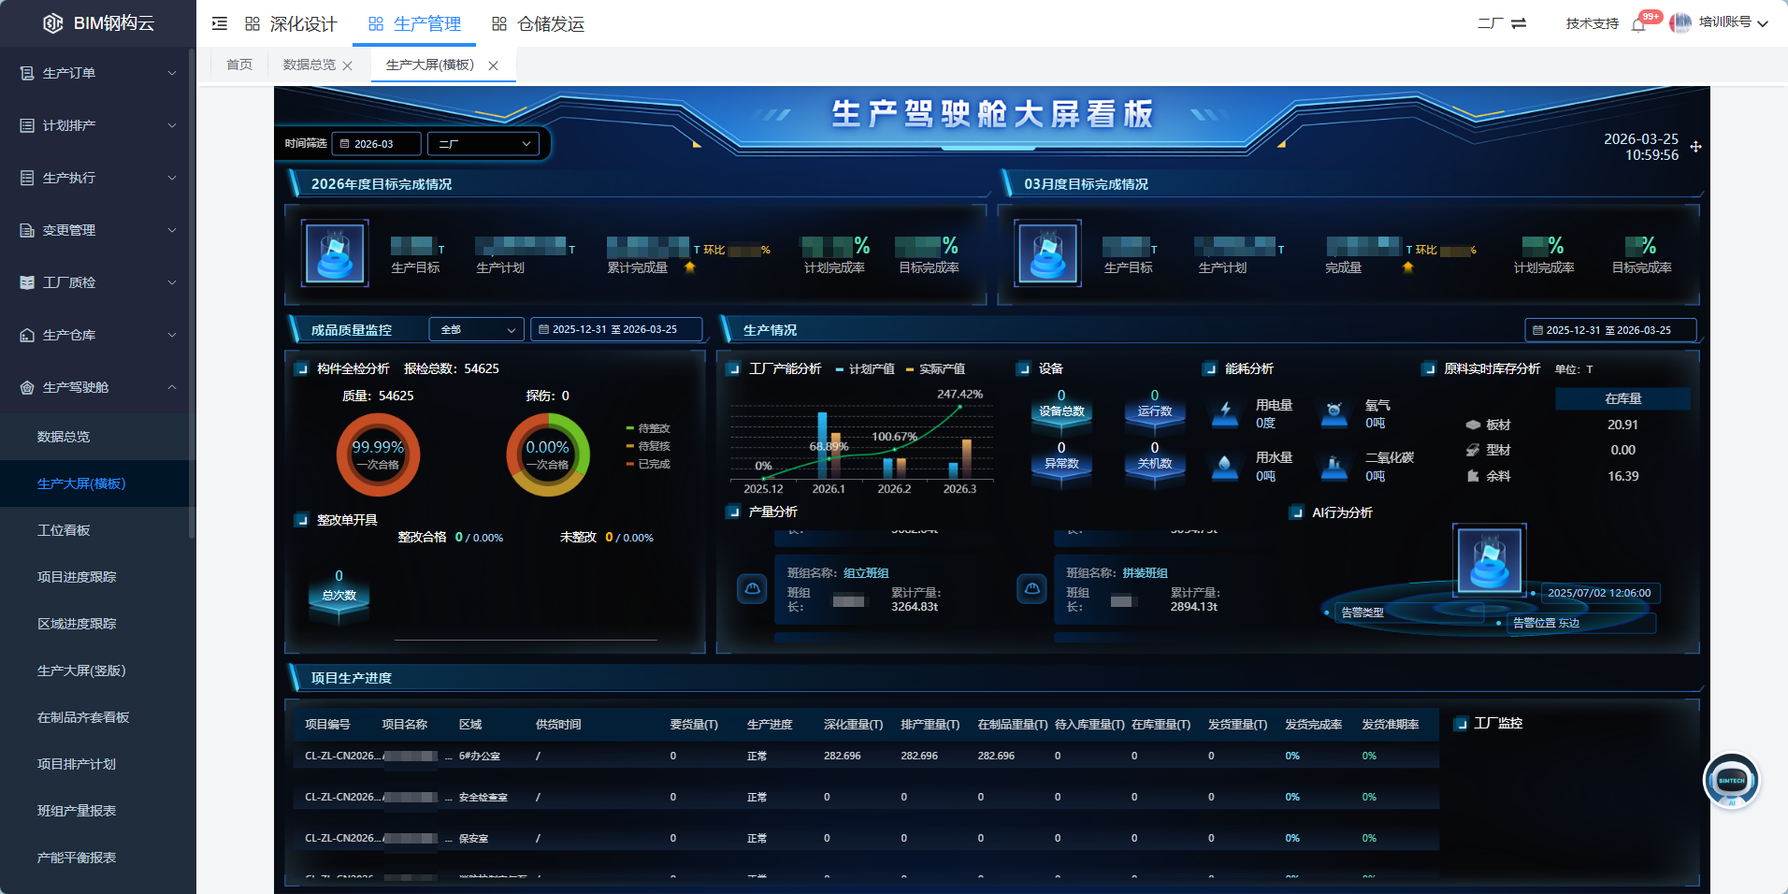Expand the 工厂质检 menu
The image size is (1788, 894).
coord(172,282)
